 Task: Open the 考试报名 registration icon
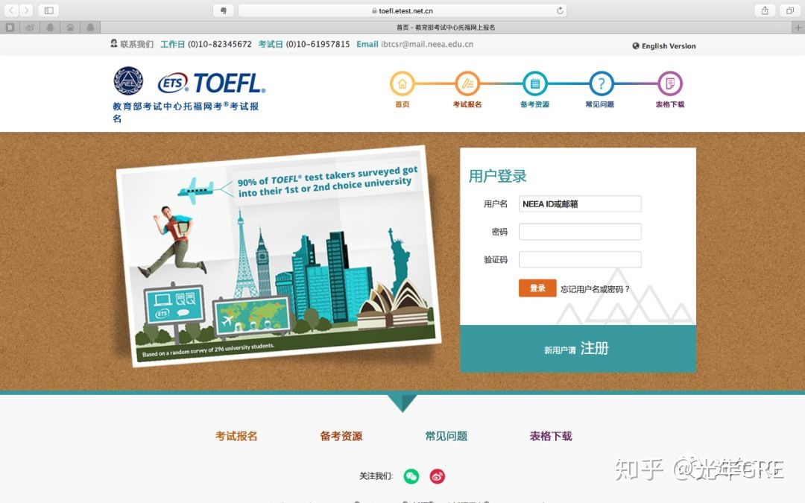point(467,83)
